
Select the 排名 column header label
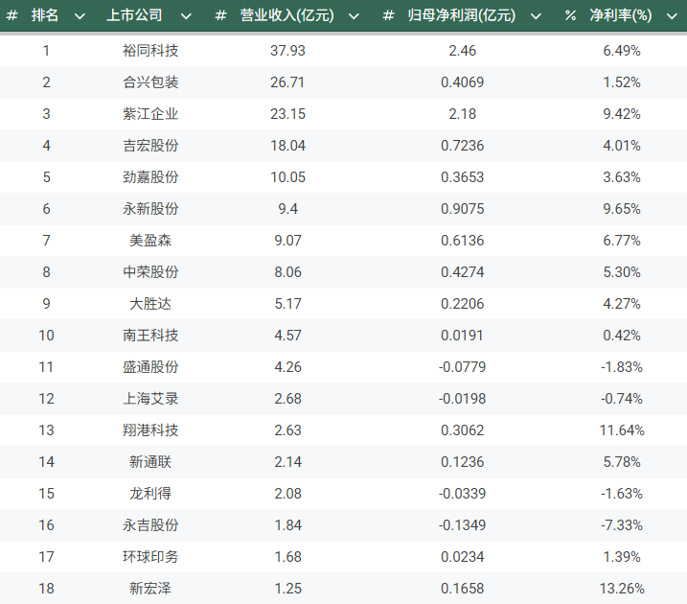(x=45, y=15)
